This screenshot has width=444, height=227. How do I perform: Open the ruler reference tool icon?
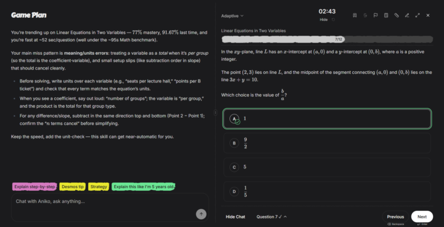tap(397, 15)
